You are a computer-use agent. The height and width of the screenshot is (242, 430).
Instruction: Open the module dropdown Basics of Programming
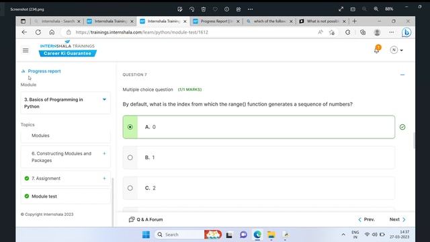pyautogui.click(x=66, y=103)
